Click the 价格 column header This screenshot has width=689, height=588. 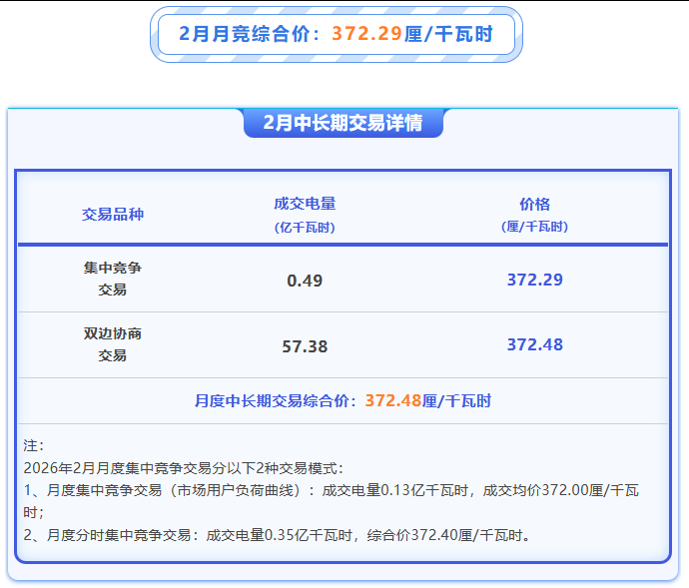[x=534, y=204]
